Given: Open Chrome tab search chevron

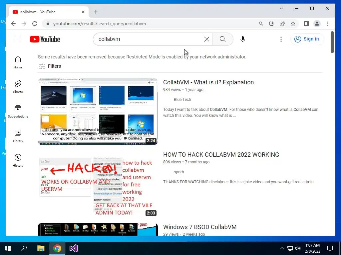Looking at the screenshot, I should pos(281,8).
